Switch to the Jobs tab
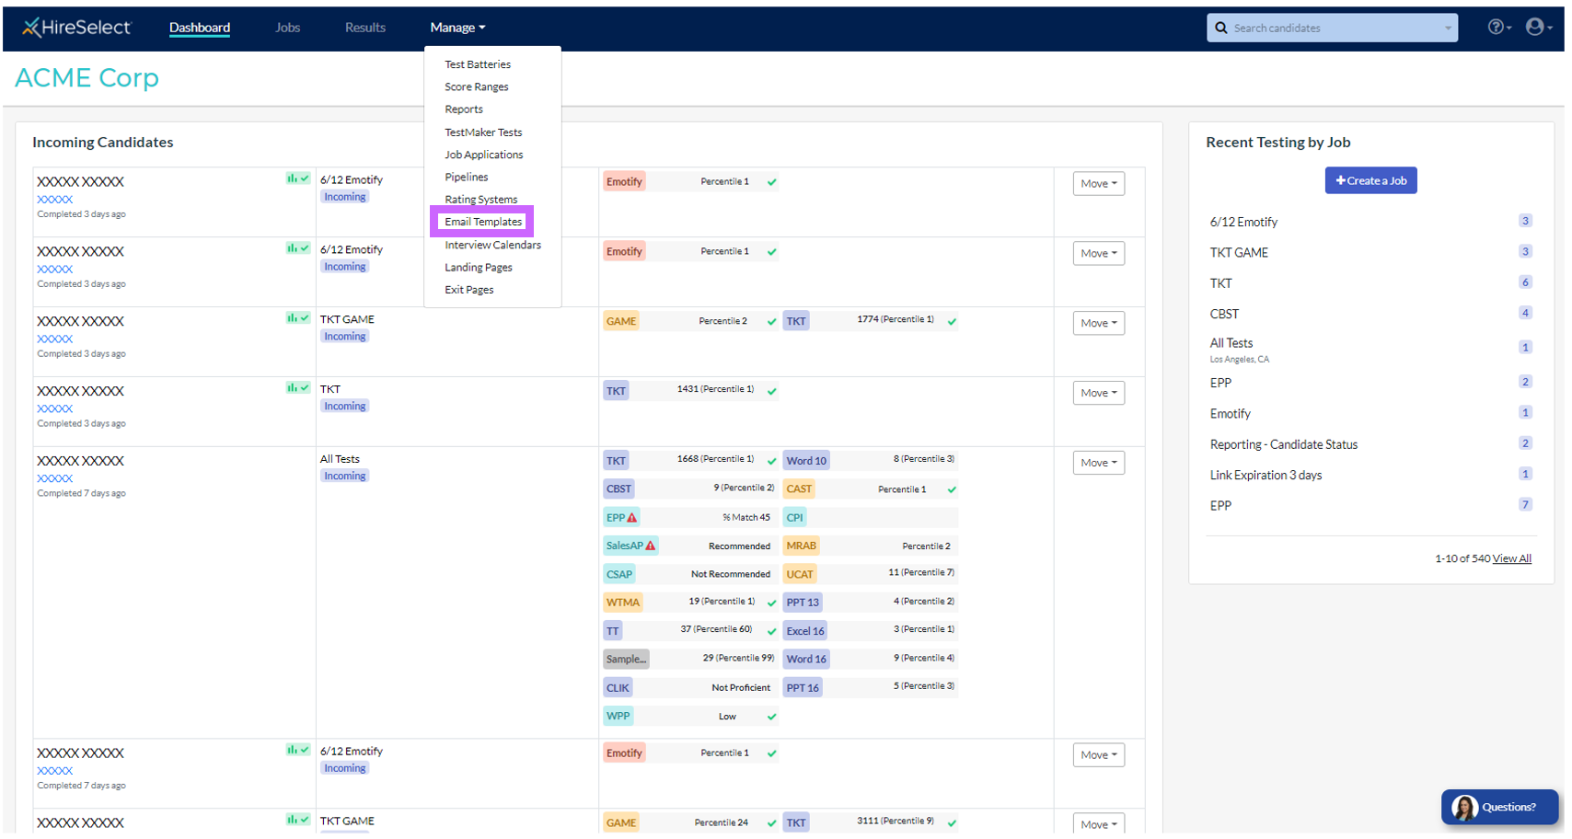Image resolution: width=1572 pixels, height=839 pixels. [288, 28]
